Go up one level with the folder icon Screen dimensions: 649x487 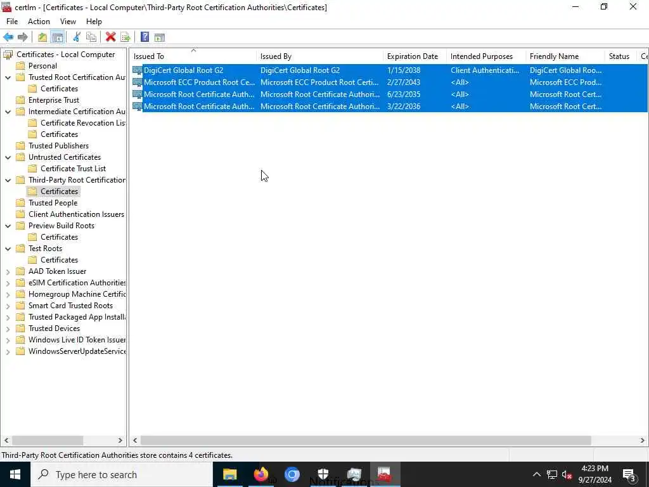coord(42,37)
